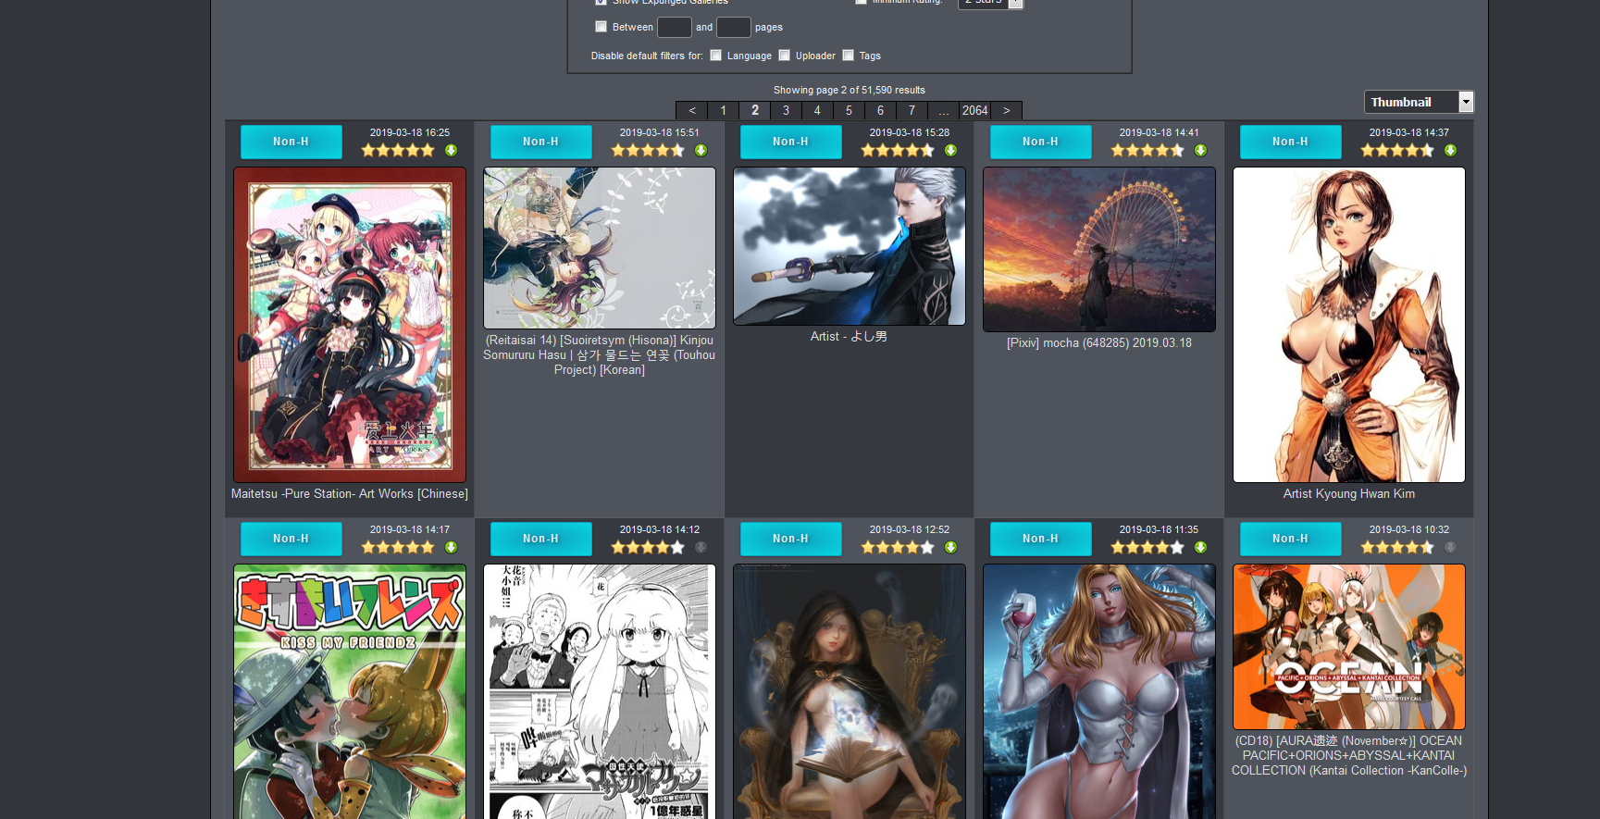The width and height of the screenshot is (1600, 819).
Task: Click torrent icon for Pixiv mocha gallery
Action: click(1200, 150)
